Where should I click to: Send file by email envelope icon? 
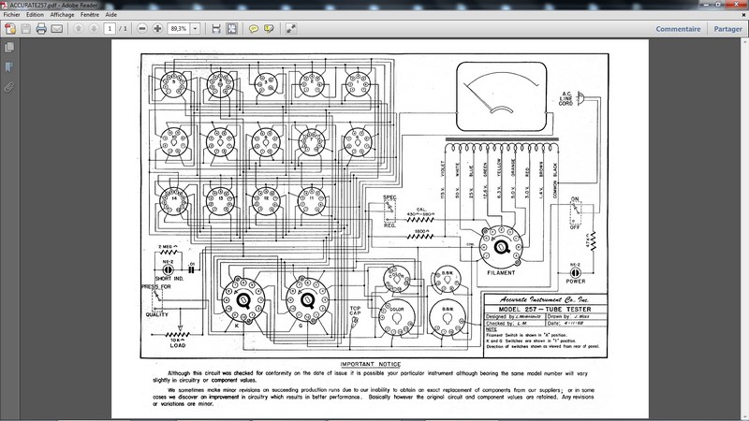pyautogui.click(x=57, y=29)
